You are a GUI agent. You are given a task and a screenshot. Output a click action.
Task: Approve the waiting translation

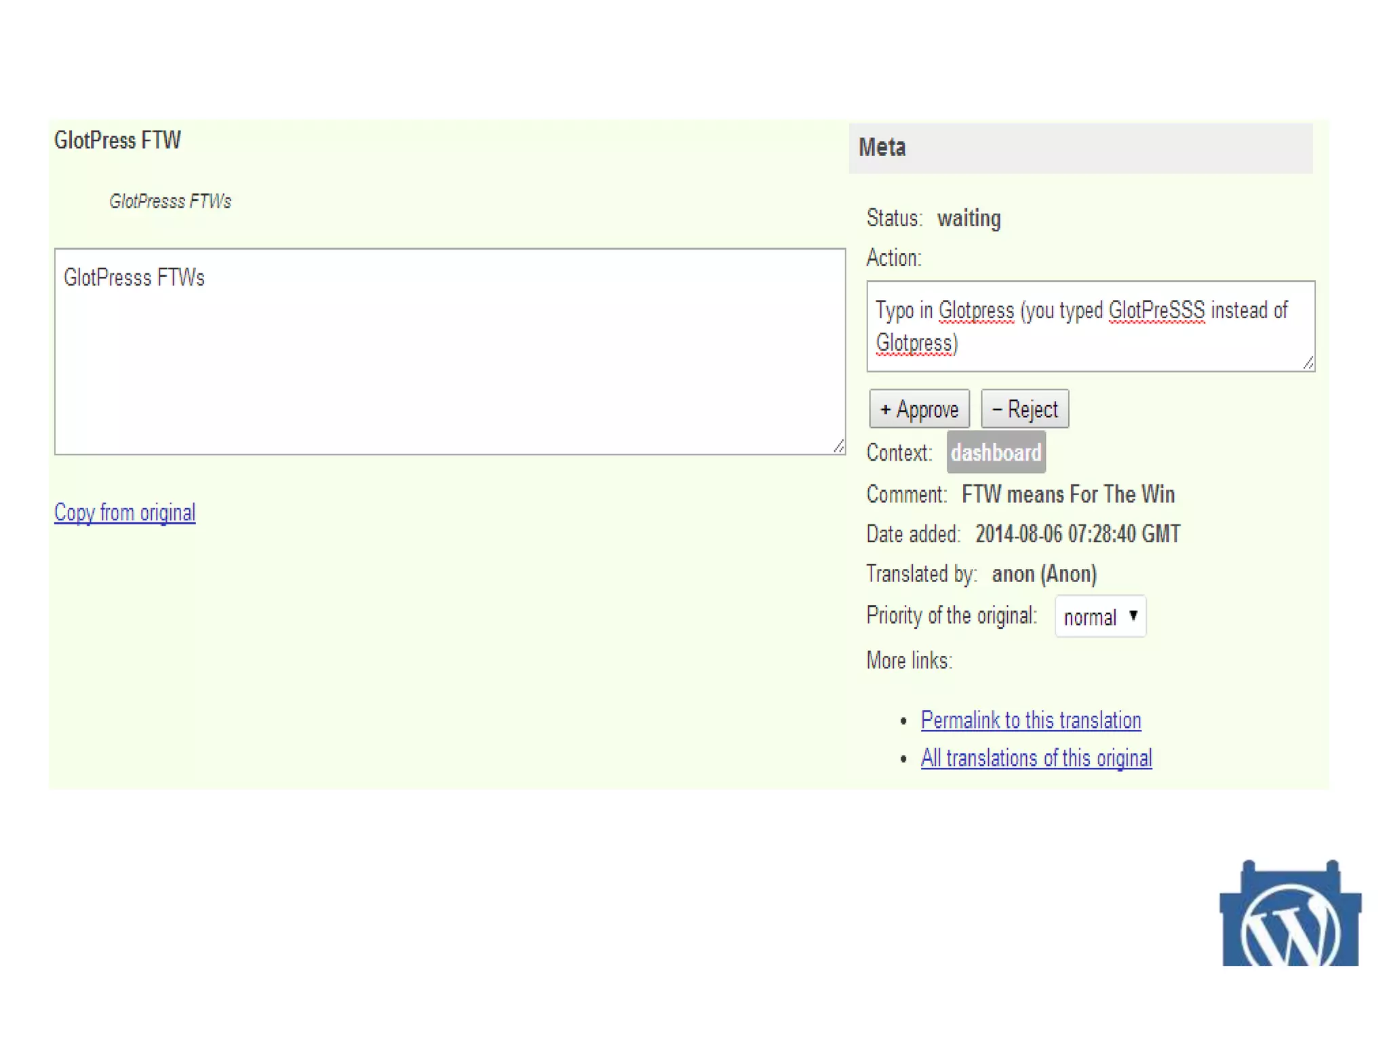(x=919, y=409)
